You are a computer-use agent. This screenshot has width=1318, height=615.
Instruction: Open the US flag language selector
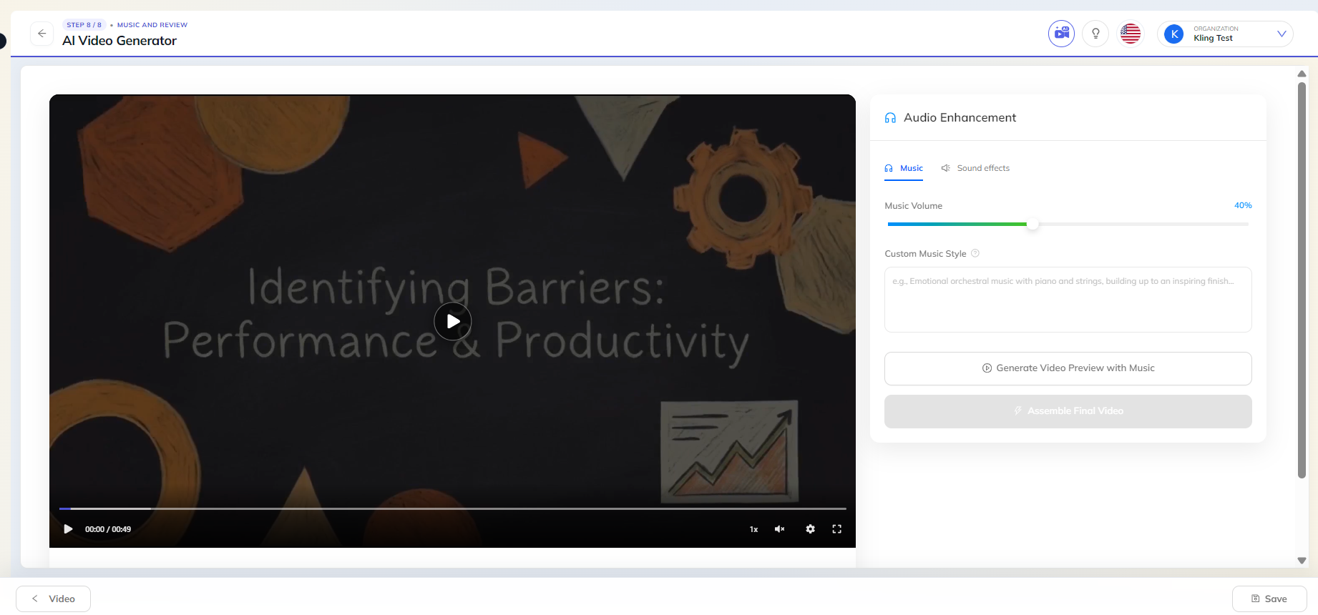coord(1131,34)
